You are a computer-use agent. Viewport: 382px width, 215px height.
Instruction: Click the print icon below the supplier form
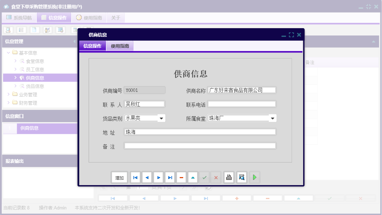pyautogui.click(x=229, y=177)
